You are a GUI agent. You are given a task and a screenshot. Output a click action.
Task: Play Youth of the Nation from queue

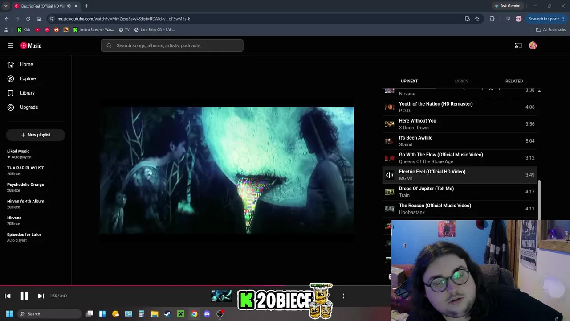coord(460,107)
